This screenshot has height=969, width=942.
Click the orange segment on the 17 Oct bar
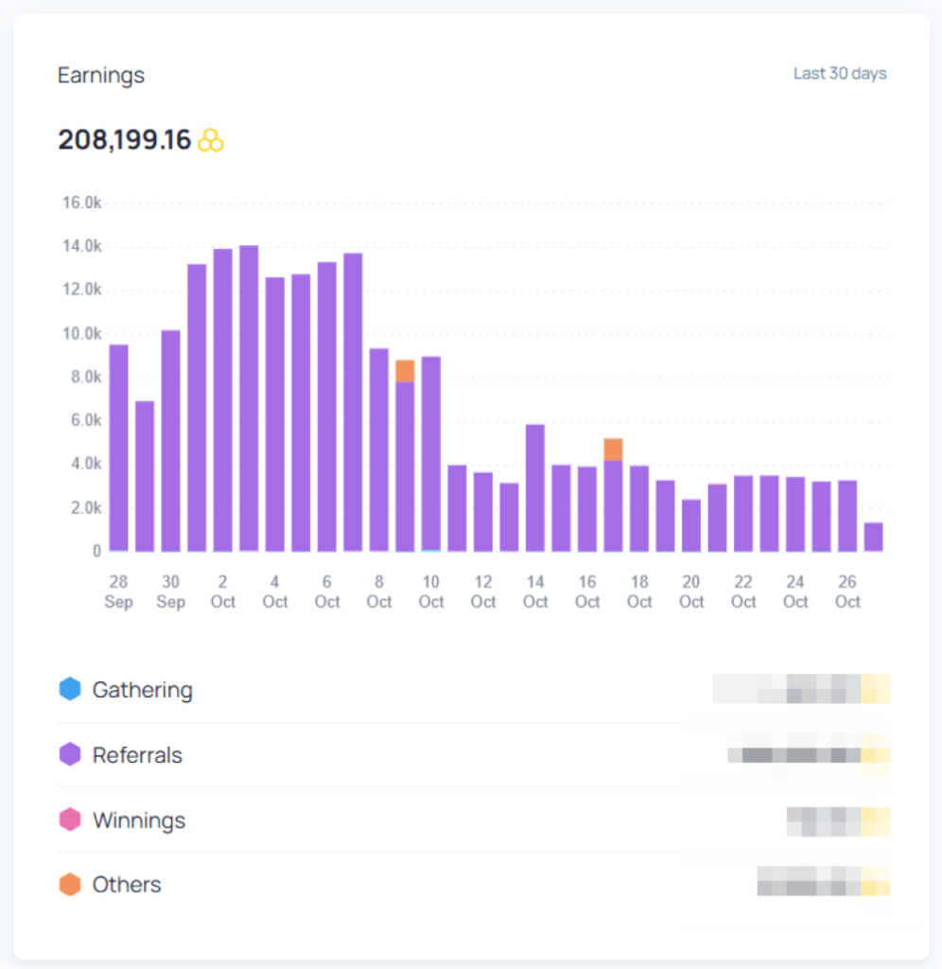[x=613, y=449]
